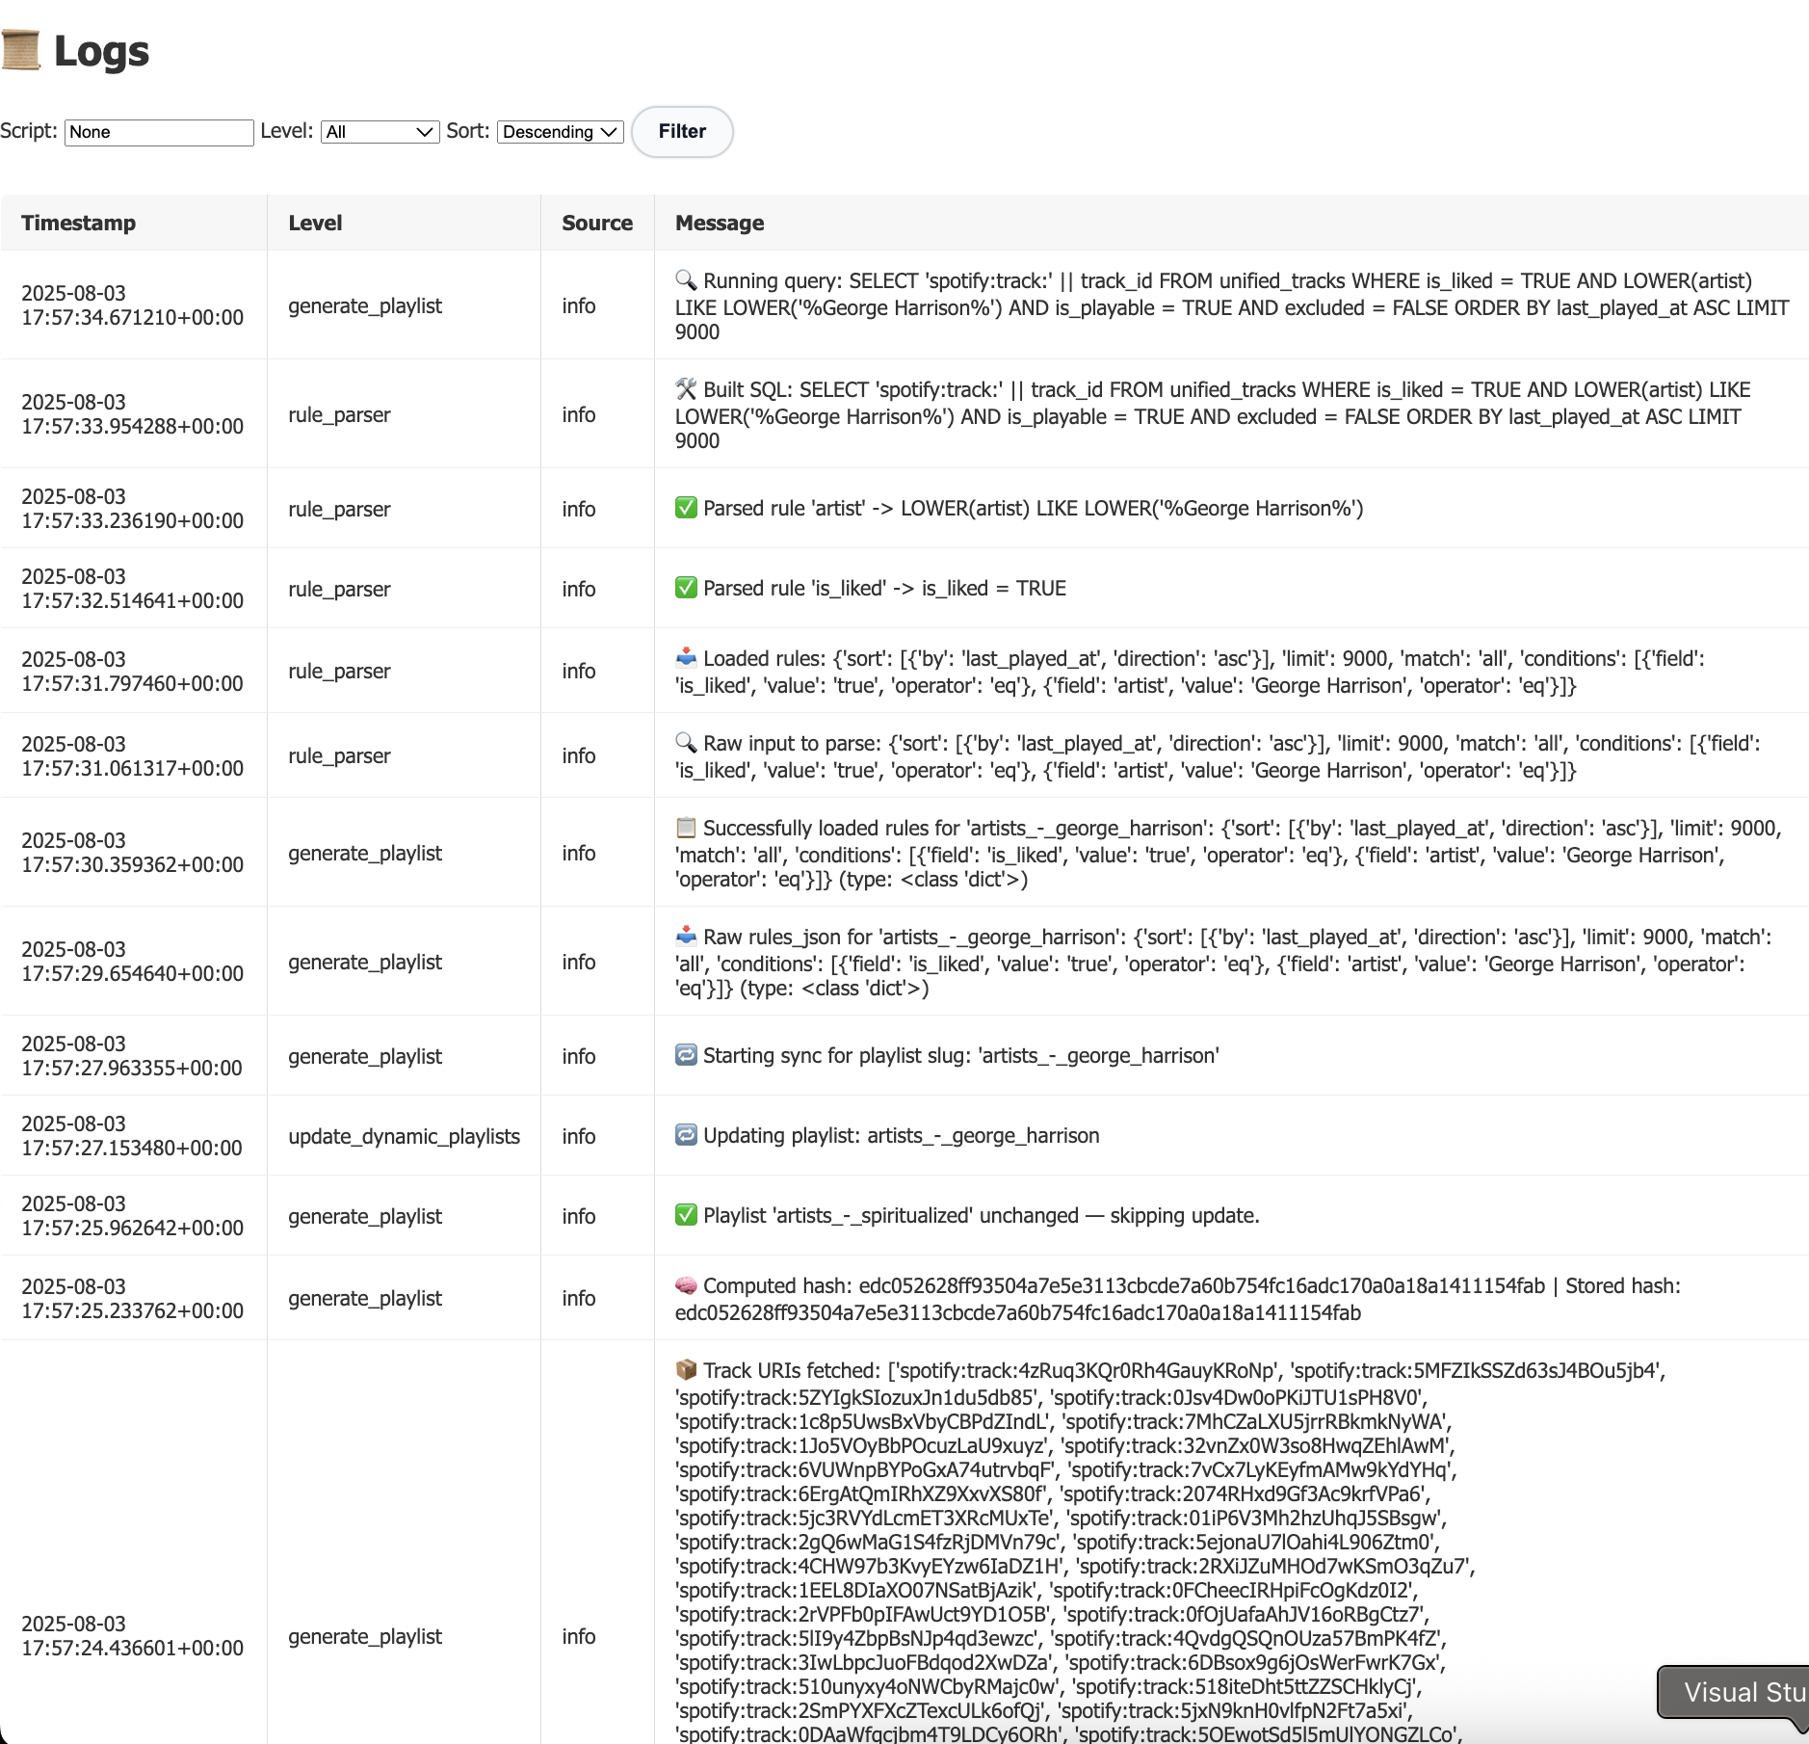Open the Level dropdown
This screenshot has height=1744, width=1809.
[x=379, y=132]
